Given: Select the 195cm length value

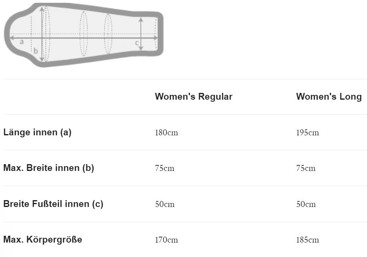Looking at the screenshot, I should tap(307, 133).
